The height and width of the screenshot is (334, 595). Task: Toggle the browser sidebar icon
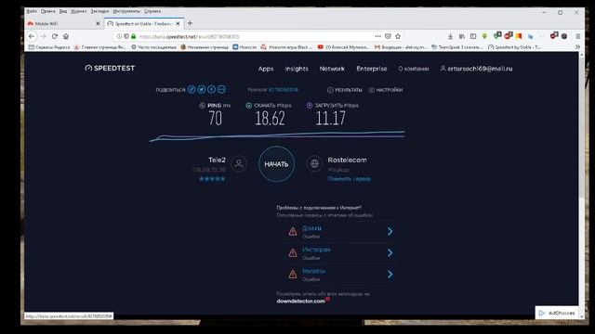473,36
